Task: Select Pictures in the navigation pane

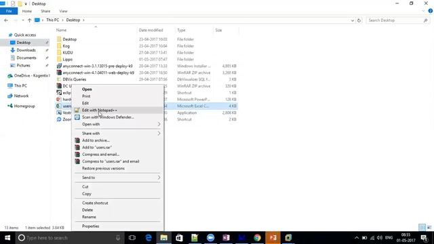Action: tap(23, 66)
